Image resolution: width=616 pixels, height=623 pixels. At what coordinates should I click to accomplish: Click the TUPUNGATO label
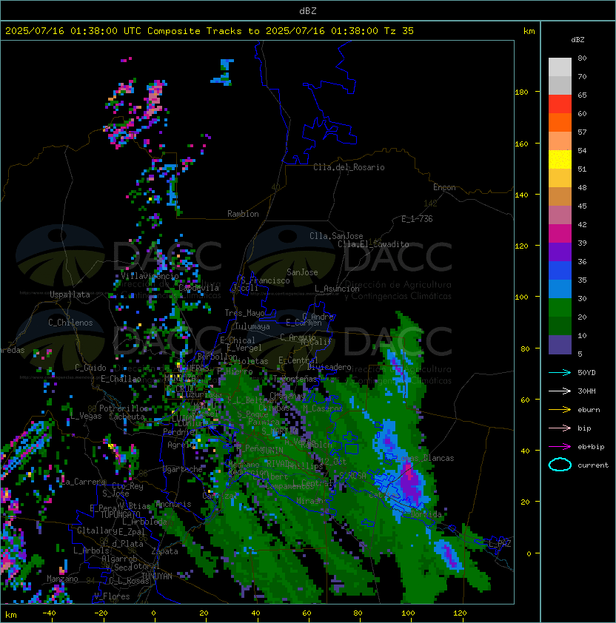coord(121,515)
